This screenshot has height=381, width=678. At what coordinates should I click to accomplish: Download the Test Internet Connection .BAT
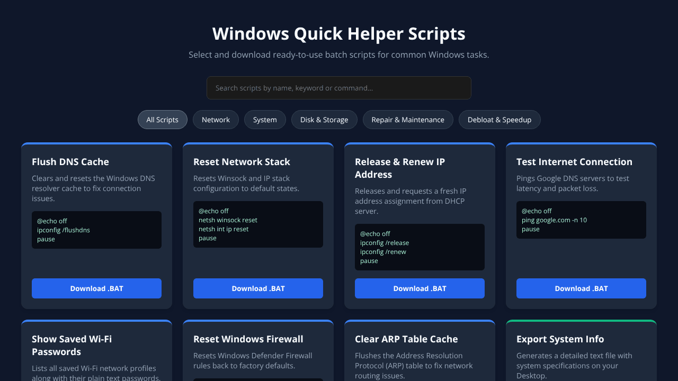pyautogui.click(x=581, y=288)
